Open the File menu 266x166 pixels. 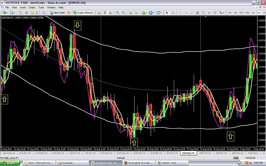pos(7,8)
